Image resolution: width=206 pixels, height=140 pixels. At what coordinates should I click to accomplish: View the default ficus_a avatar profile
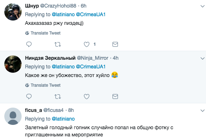[13, 116]
